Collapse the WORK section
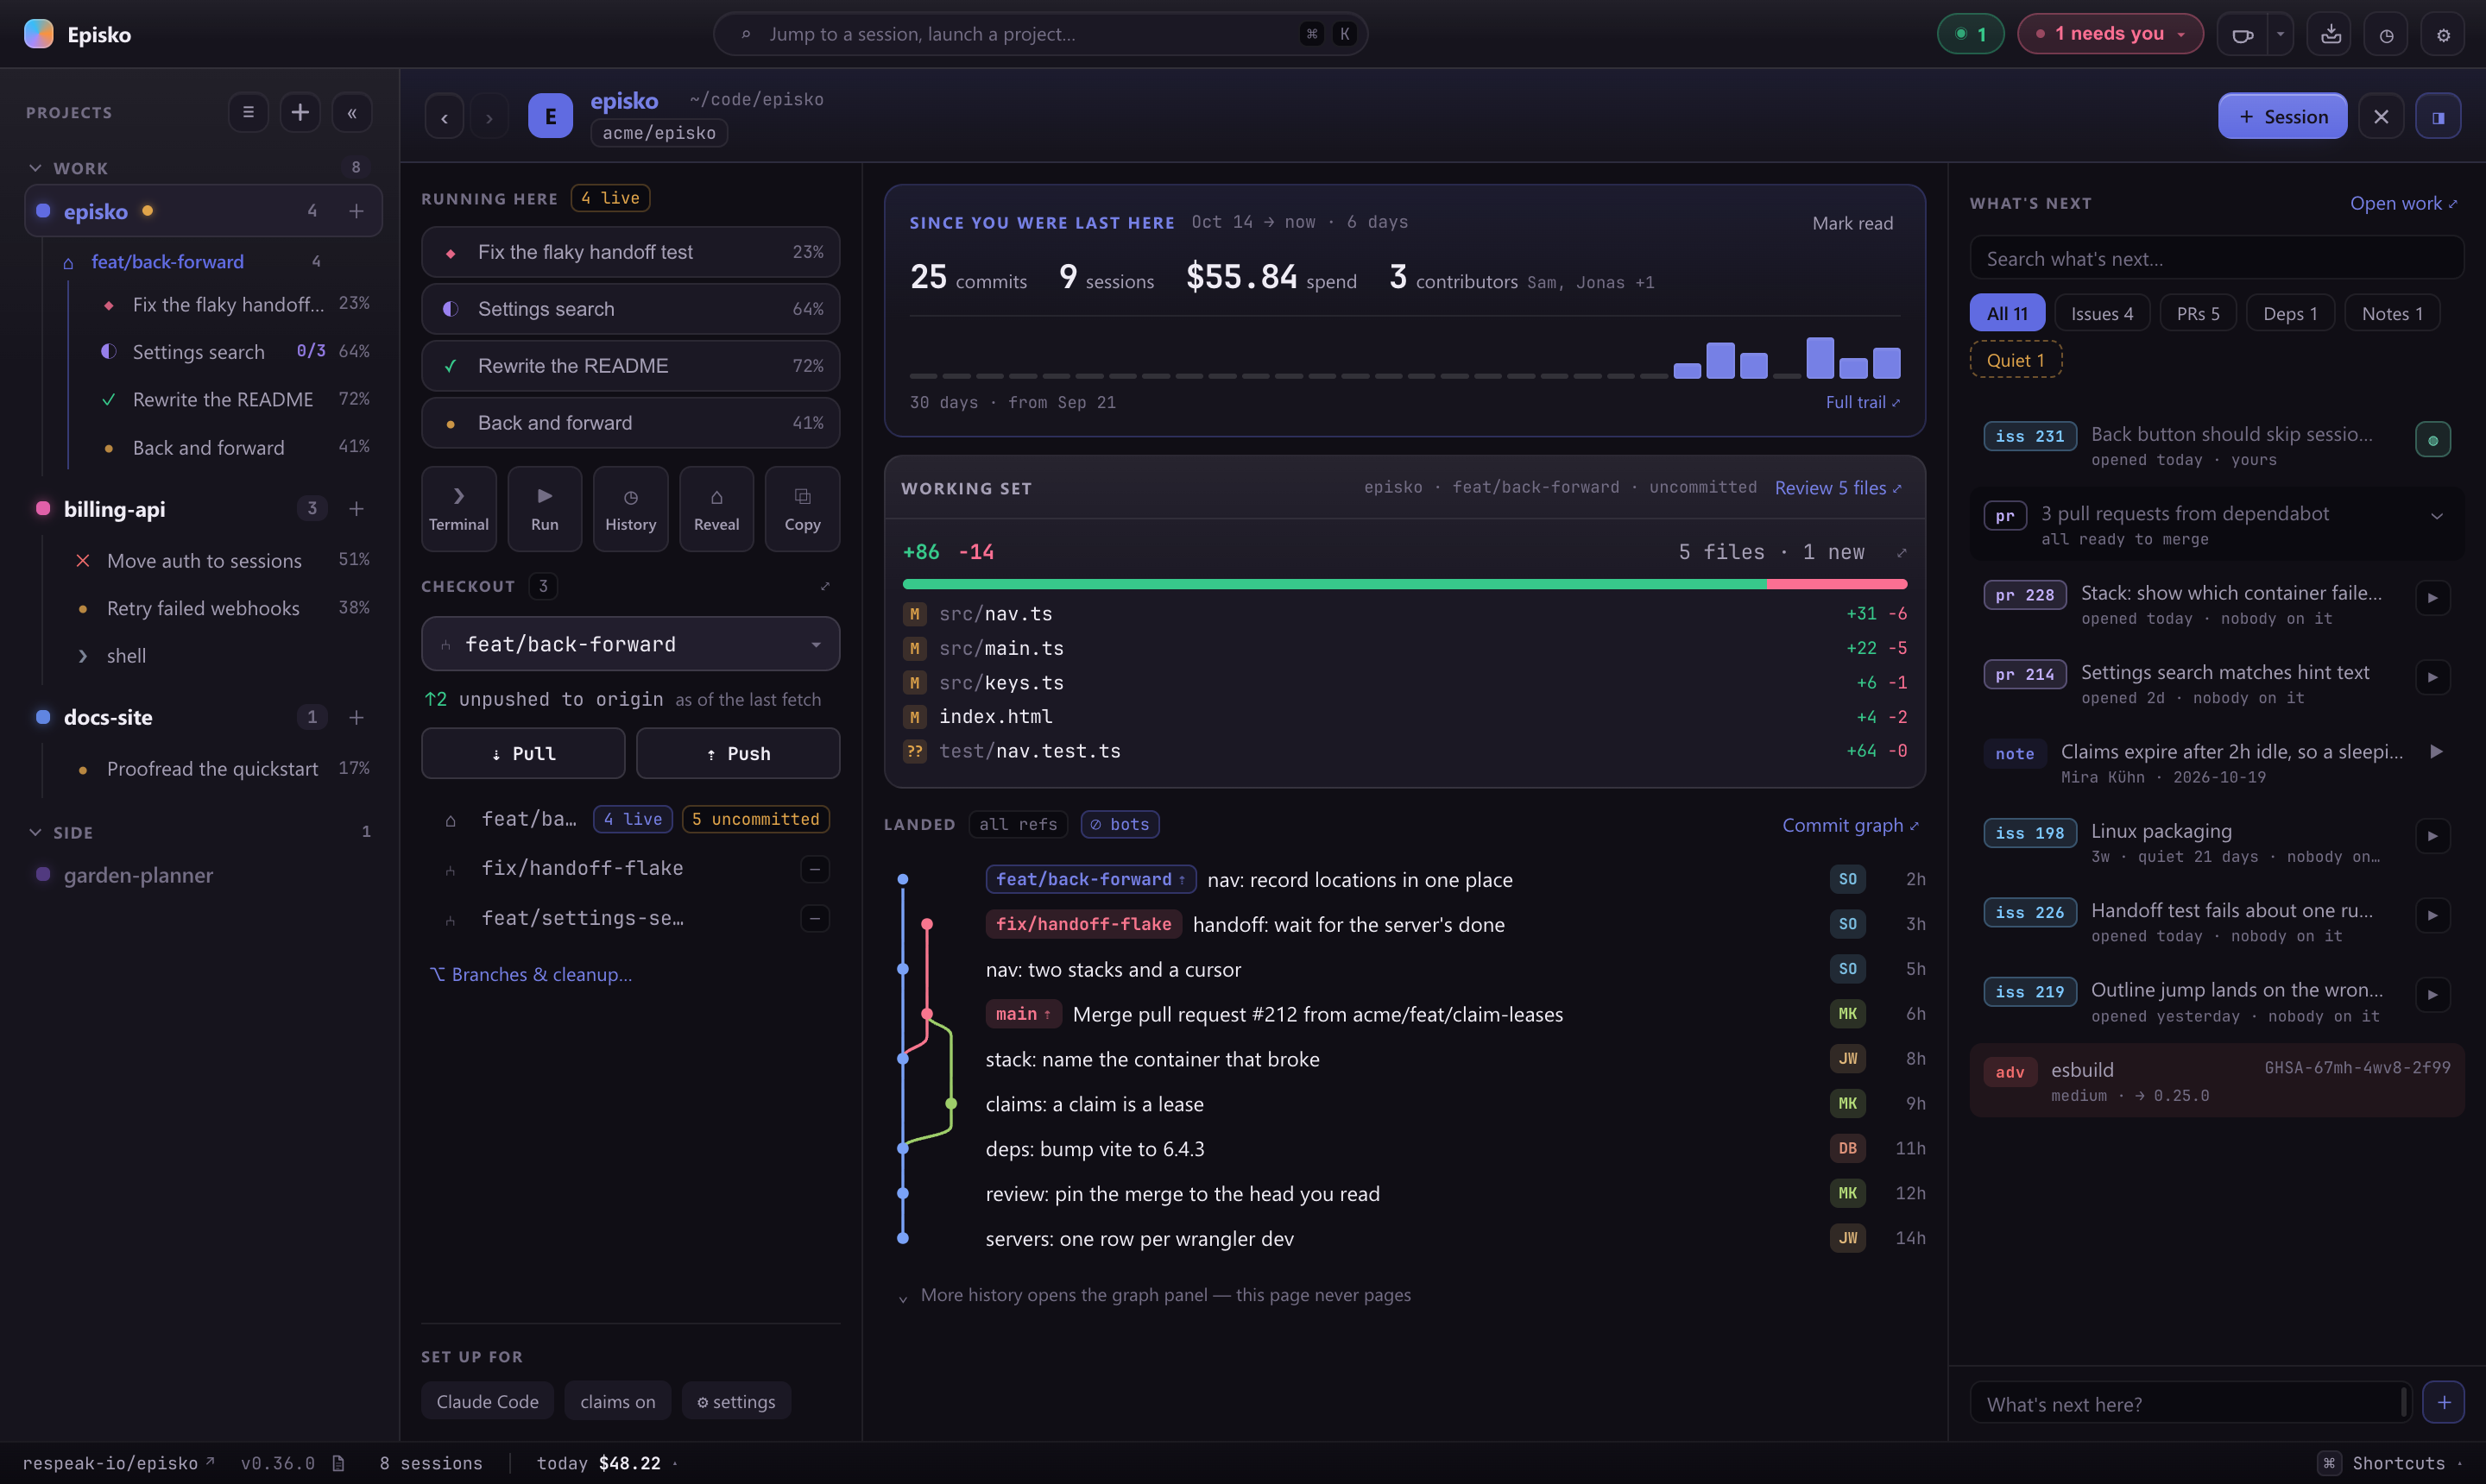The width and height of the screenshot is (2486, 1484). coord(35,168)
